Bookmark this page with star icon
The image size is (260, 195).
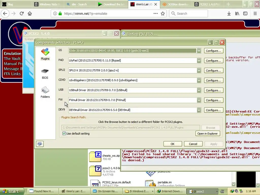(163, 14)
